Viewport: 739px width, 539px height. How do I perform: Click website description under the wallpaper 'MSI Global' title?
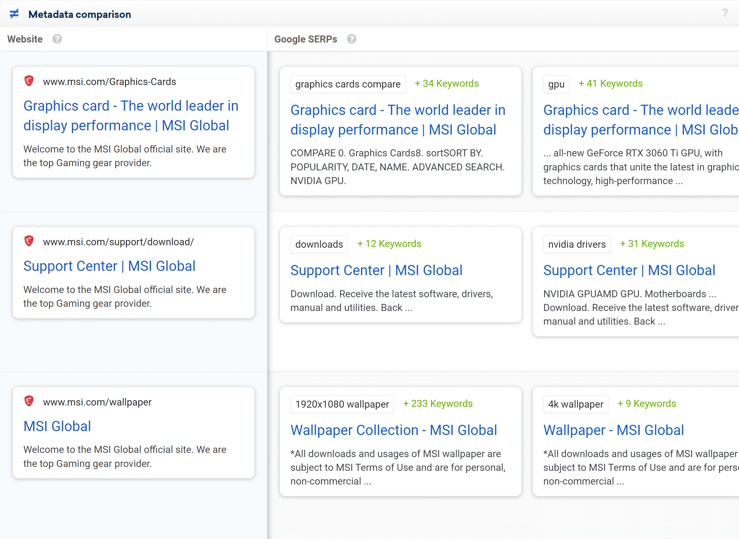pos(125,456)
